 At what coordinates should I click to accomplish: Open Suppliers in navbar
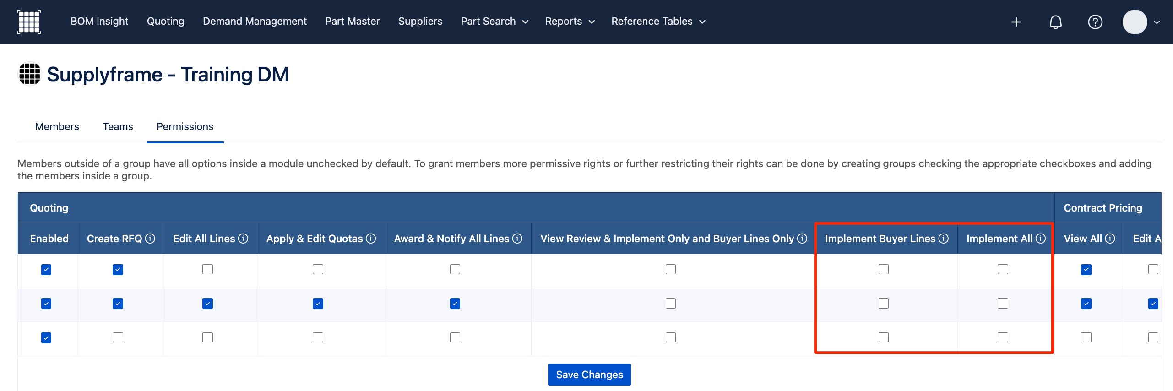click(420, 22)
